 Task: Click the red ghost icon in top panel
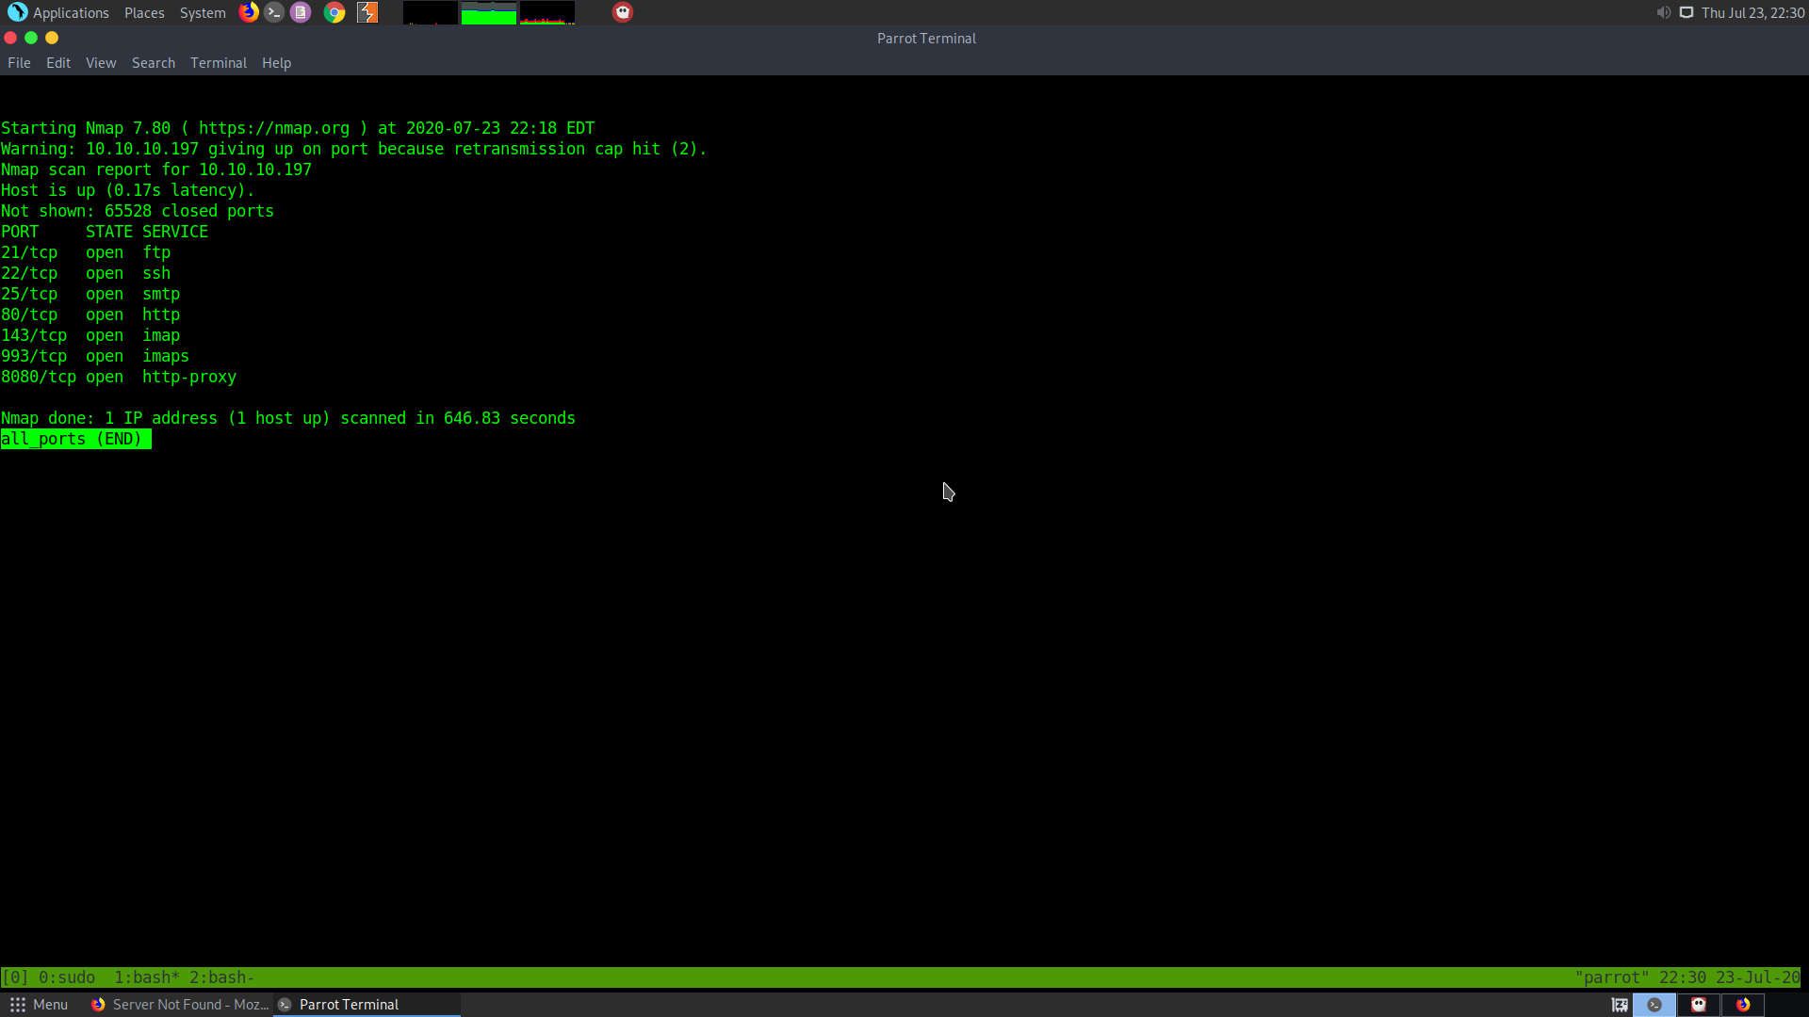click(623, 12)
